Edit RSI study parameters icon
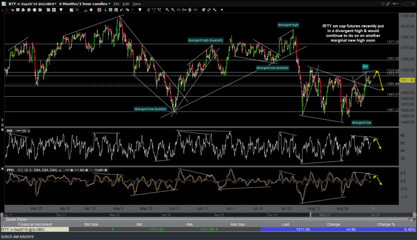The image size is (417, 240). tap(29, 131)
